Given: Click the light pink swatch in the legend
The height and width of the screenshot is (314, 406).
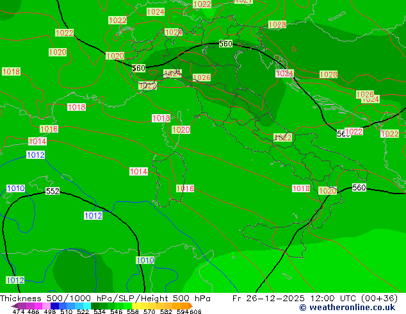Looking at the screenshot, I should [46, 306].
